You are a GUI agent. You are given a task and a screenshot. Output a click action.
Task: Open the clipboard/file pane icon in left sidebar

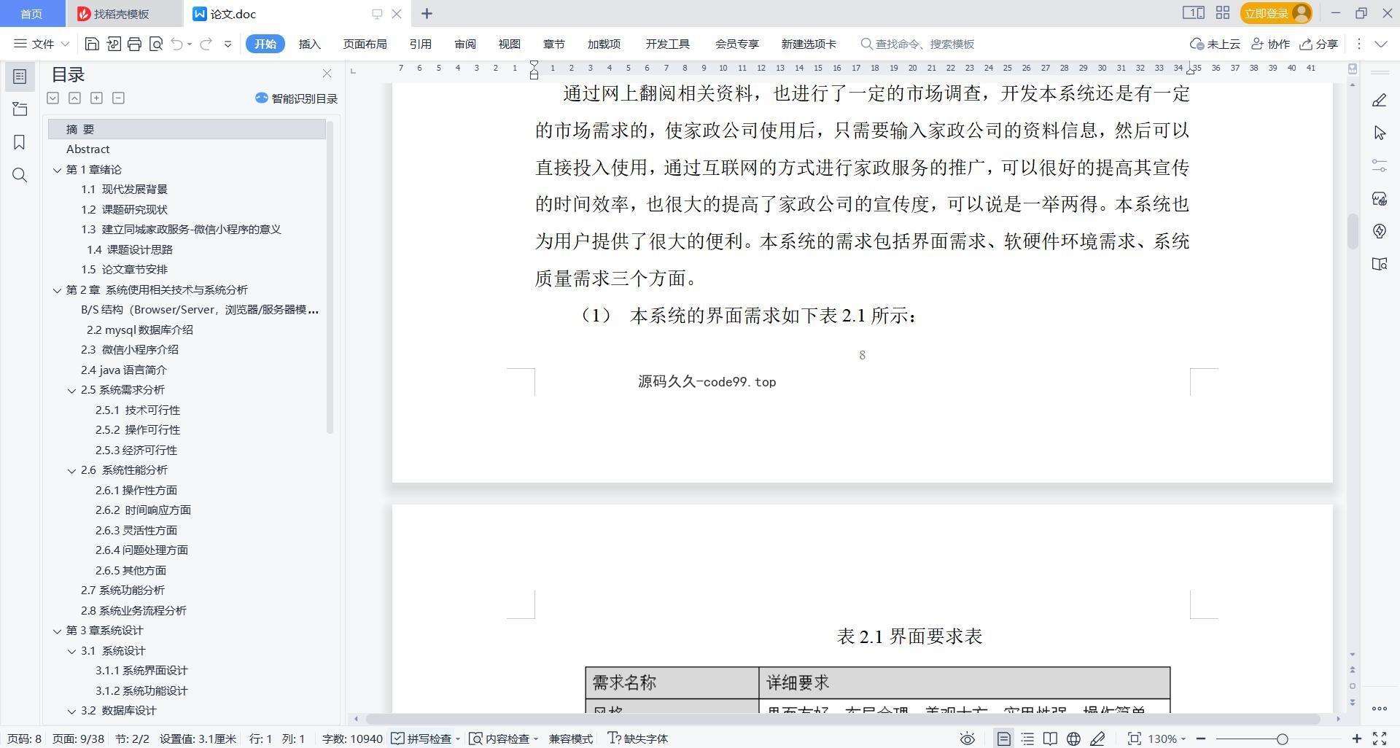point(20,109)
